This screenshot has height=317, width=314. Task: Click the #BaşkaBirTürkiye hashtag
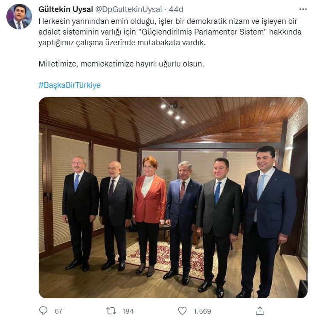(70, 85)
